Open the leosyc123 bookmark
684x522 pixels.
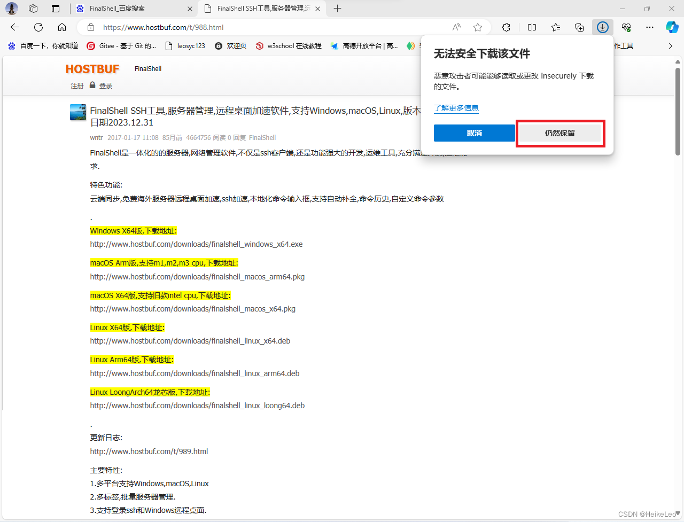point(185,46)
